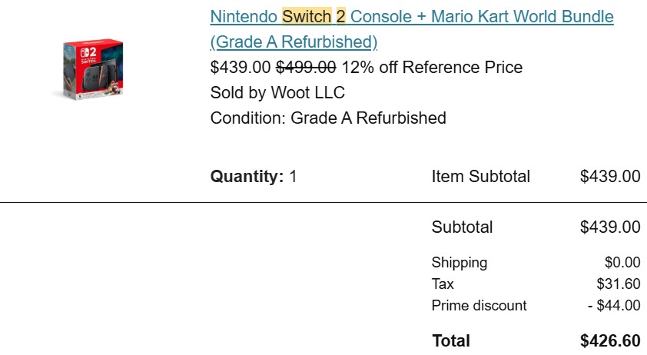The image size is (647, 355).
Task: Click the Tax label
Action: (x=443, y=284)
